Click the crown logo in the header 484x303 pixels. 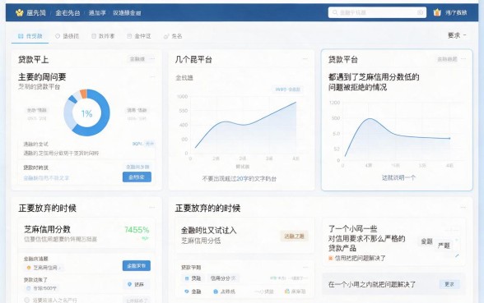click(20, 12)
